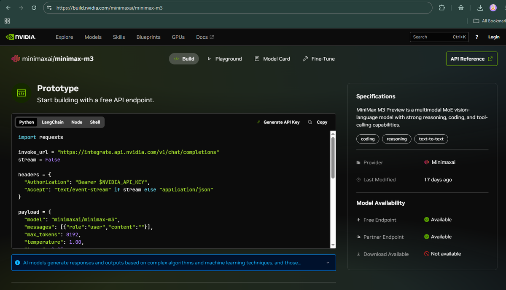
Task: Click the Partner Endpoint cloud icon
Action: [x=358, y=237]
